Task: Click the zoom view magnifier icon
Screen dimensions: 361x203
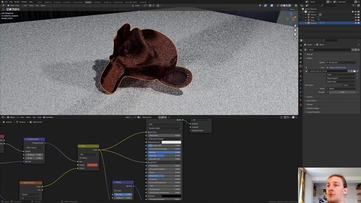Action: [x=296, y=26]
